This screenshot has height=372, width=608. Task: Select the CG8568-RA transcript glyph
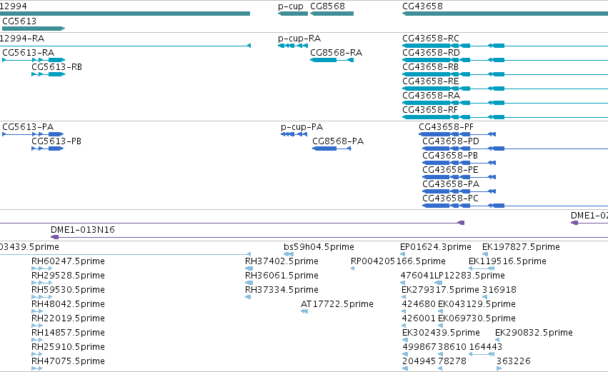332,60
